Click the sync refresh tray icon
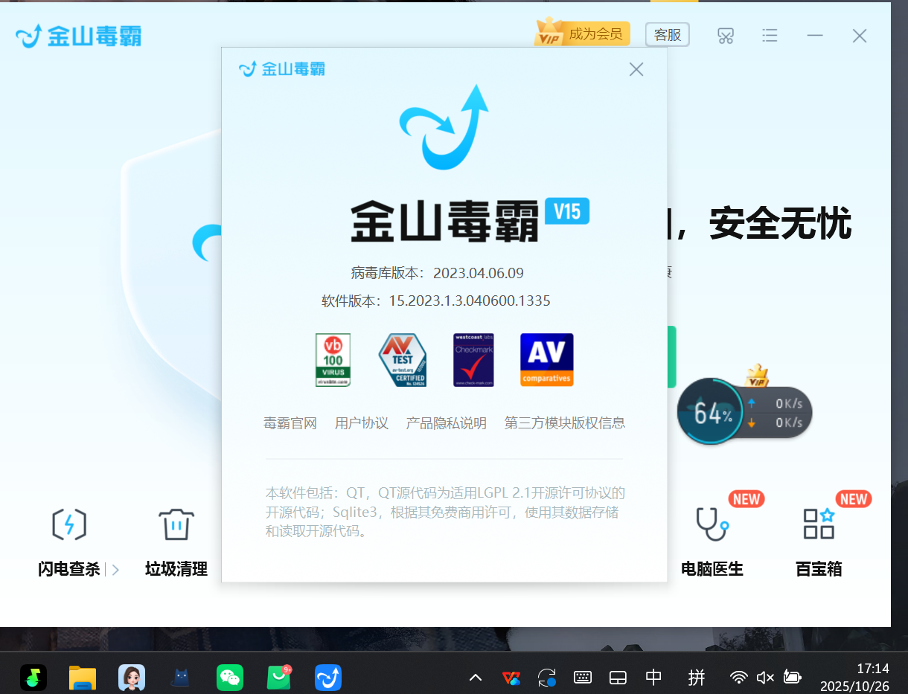The height and width of the screenshot is (694, 908). point(547,678)
